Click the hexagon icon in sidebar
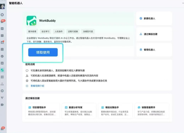 coord(2,91)
